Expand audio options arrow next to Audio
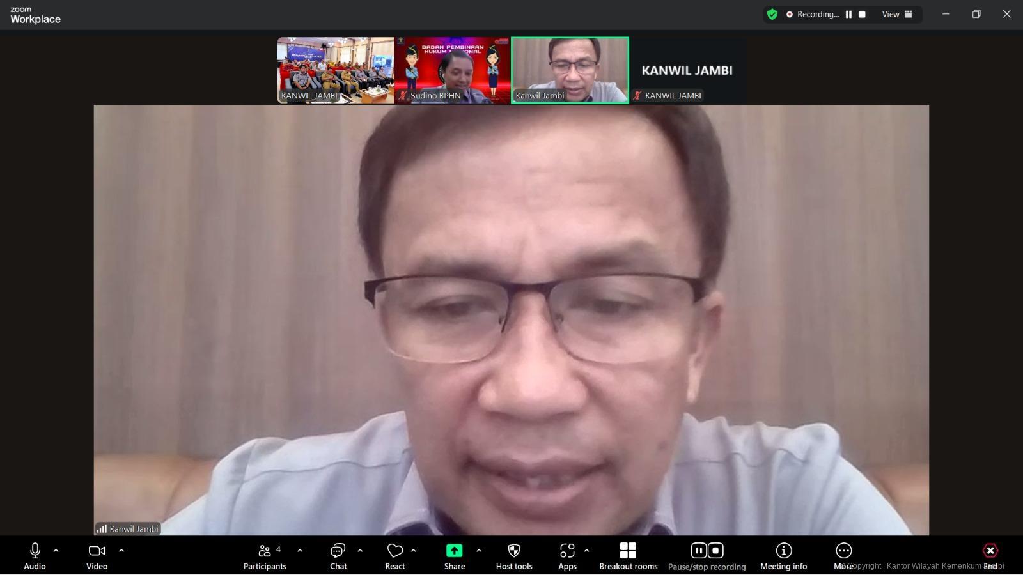 point(56,550)
